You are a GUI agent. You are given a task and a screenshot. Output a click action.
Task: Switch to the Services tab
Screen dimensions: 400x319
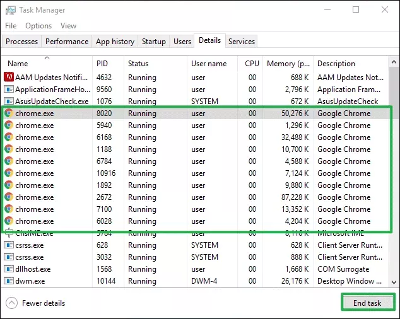coord(242,42)
